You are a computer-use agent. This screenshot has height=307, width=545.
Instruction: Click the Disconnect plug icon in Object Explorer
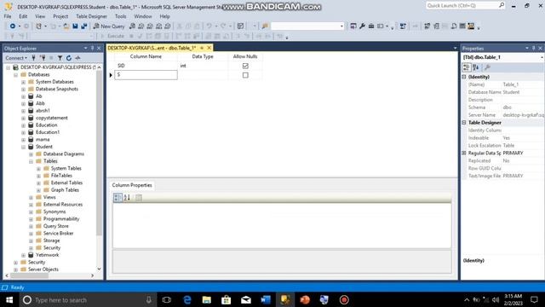coord(43,58)
